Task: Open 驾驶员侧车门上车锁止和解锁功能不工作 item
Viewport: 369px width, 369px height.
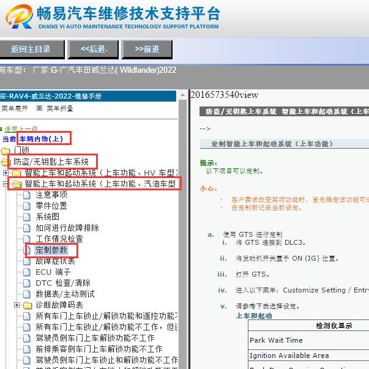Action: tap(106, 360)
